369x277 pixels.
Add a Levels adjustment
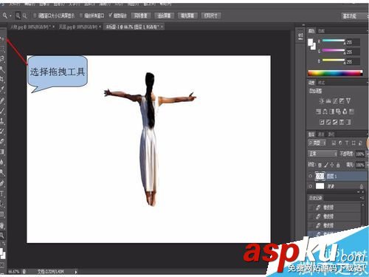(x=328, y=100)
